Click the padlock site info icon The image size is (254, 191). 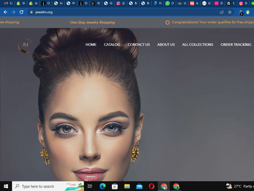pos(31,12)
